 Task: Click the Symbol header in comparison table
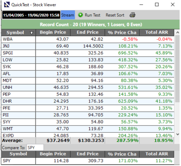click(x=19, y=154)
